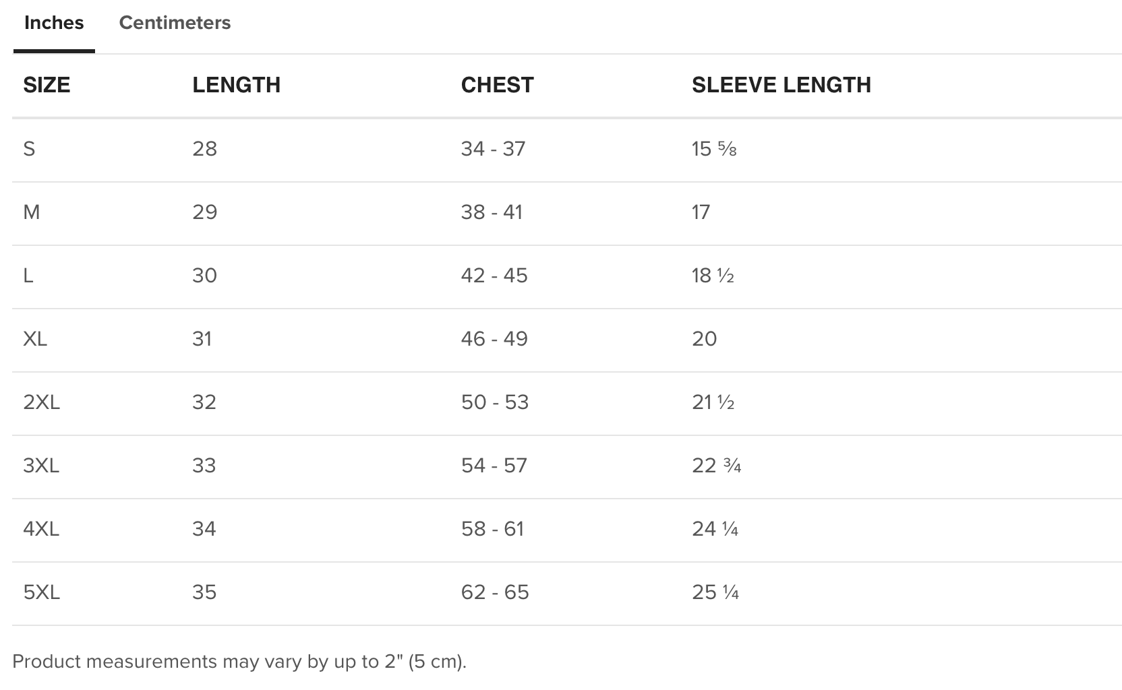Image resolution: width=1122 pixels, height=690 pixels.
Task: Select the Inches tab
Action: [x=54, y=23]
